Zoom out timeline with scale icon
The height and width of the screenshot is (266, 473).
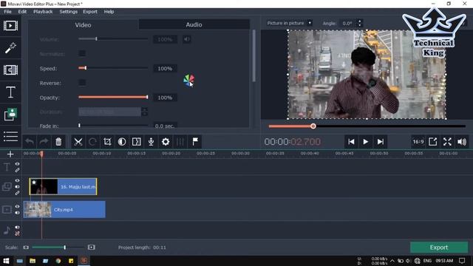[26, 248]
